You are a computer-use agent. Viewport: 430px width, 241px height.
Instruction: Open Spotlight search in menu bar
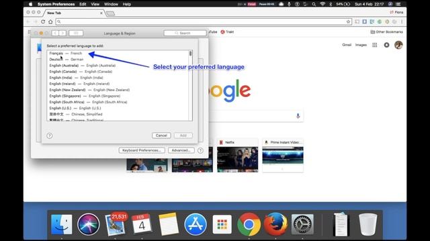(x=314, y=4)
